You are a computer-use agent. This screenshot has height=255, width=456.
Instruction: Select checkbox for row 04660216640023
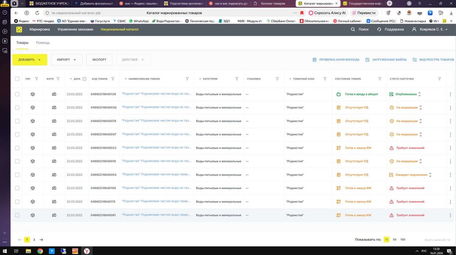[17, 148]
